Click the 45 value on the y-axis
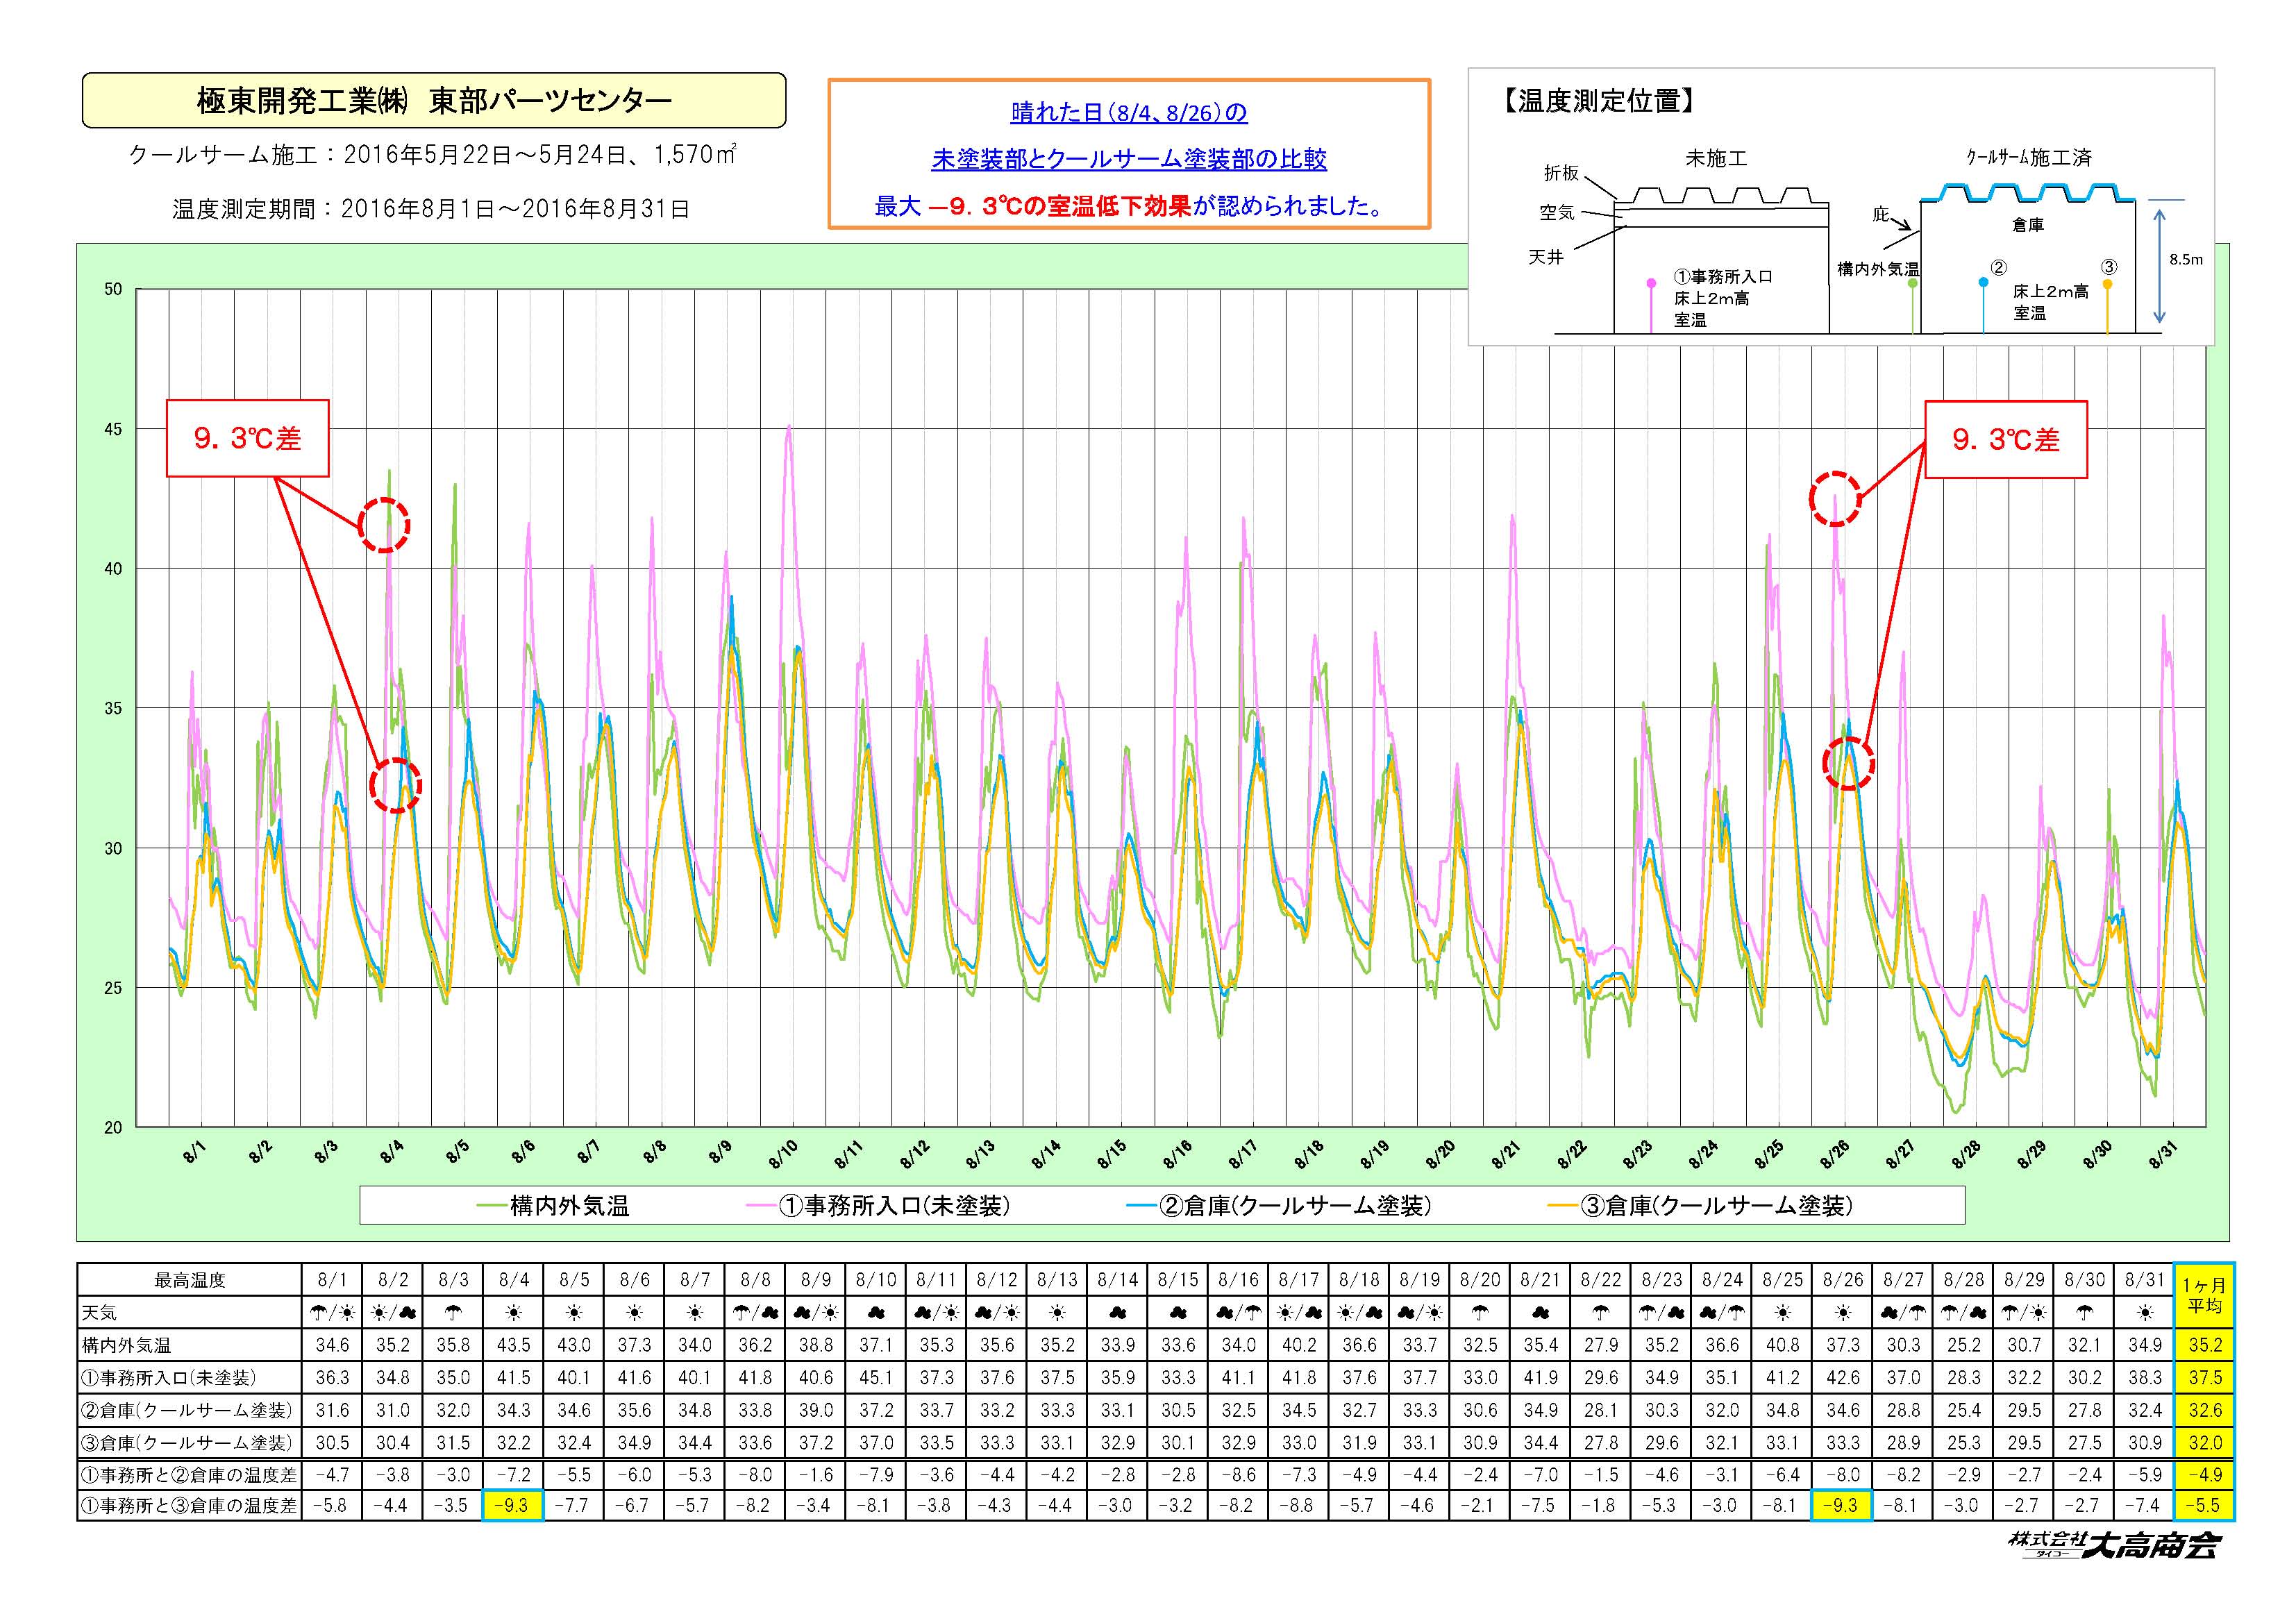Image resolution: width=2296 pixels, height=1623 pixels. (112, 429)
